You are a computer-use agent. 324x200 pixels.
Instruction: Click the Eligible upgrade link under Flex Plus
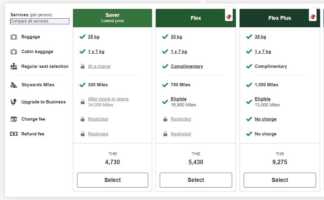(262, 99)
